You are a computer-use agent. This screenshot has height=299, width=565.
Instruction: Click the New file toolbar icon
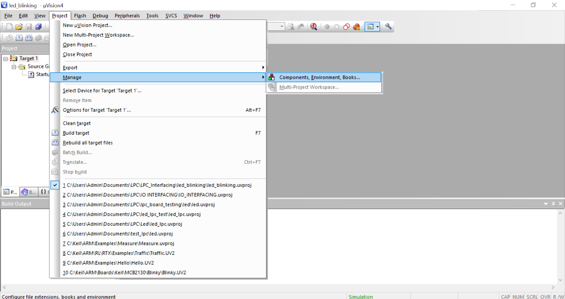[x=9, y=27]
